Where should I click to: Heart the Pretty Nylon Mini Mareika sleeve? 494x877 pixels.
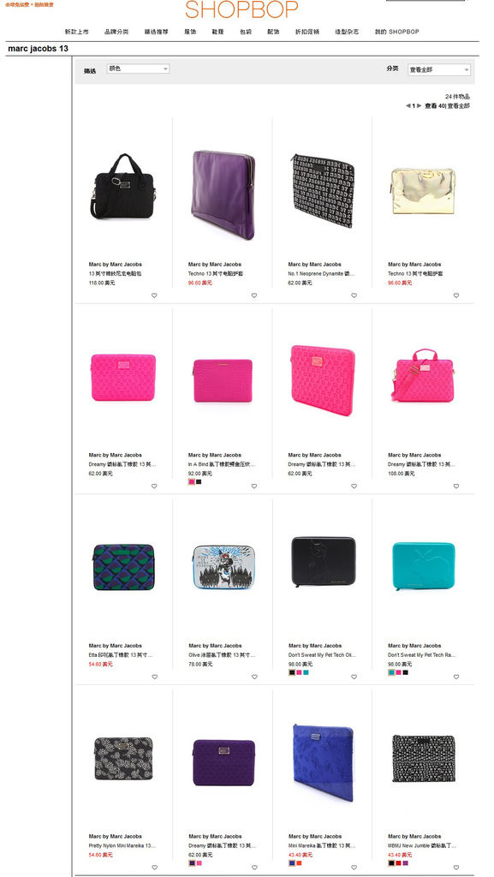coord(154,868)
